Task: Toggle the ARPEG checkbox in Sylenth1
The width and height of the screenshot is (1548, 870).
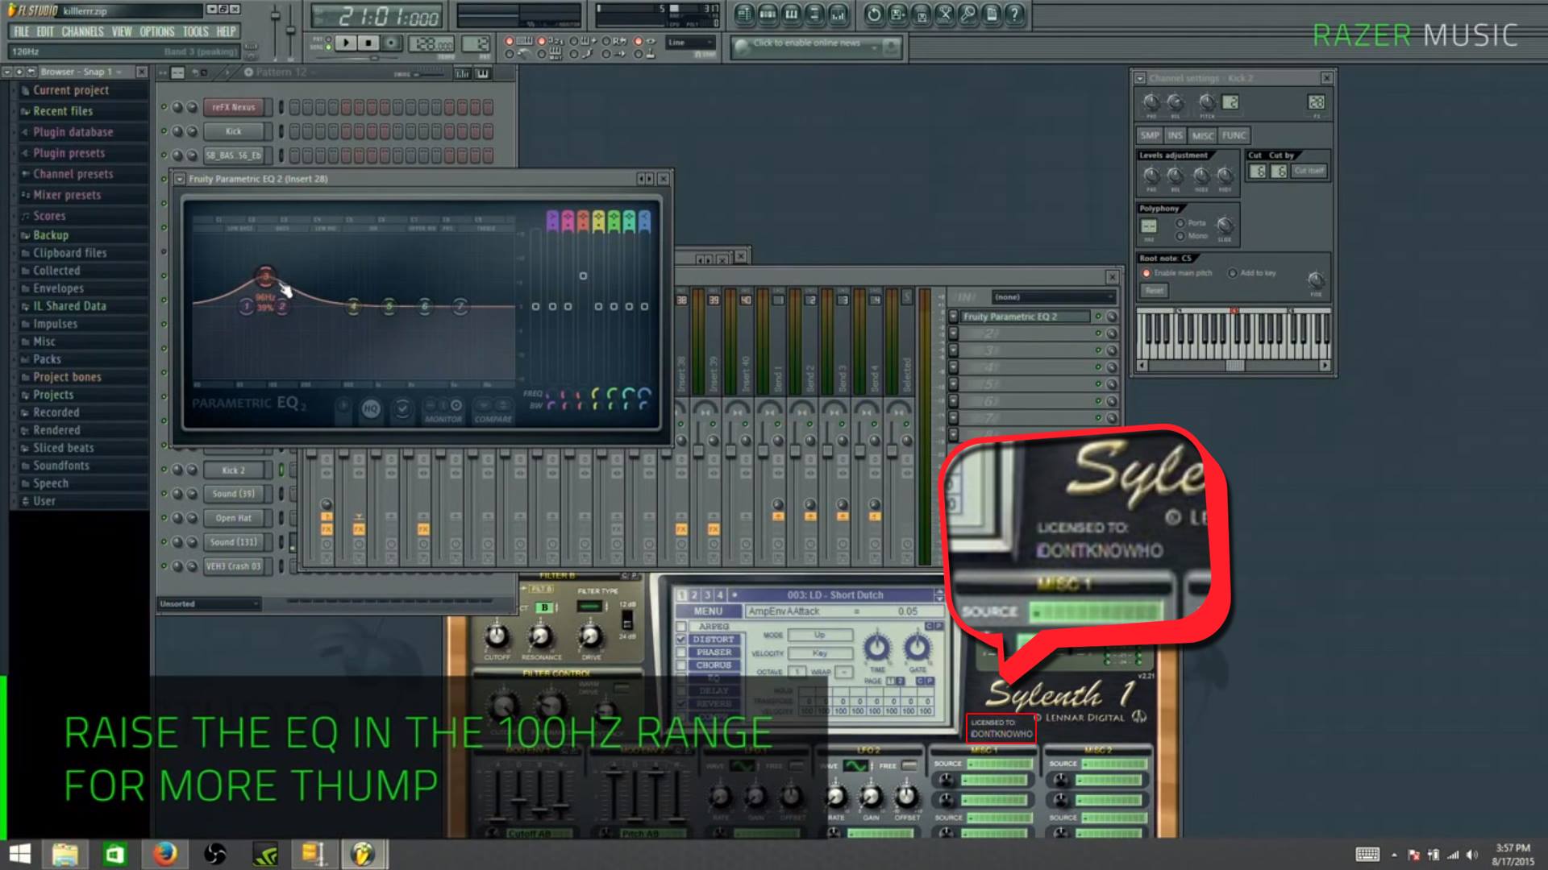Action: 681,627
